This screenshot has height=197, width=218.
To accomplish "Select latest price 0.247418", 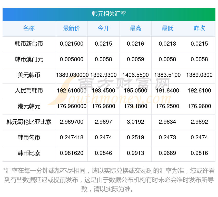I will (x=72, y=138).
